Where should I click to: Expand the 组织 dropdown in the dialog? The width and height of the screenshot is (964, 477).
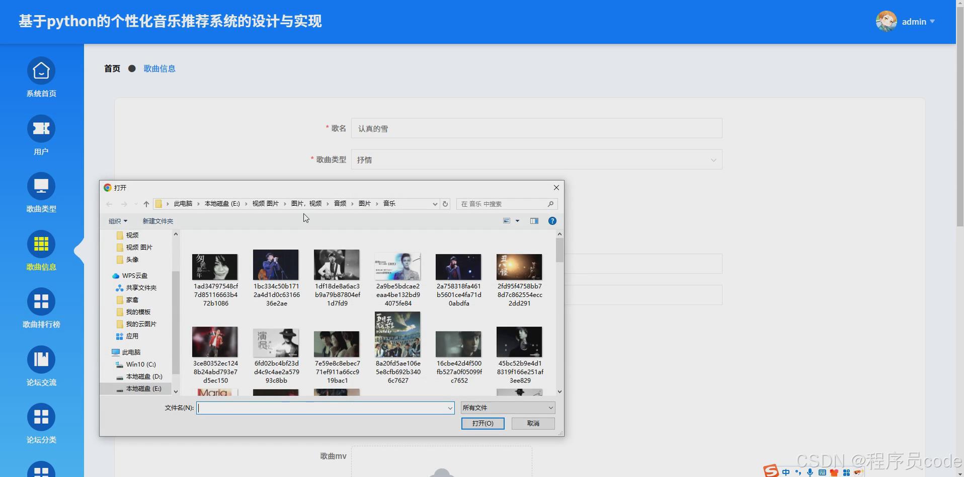point(118,221)
